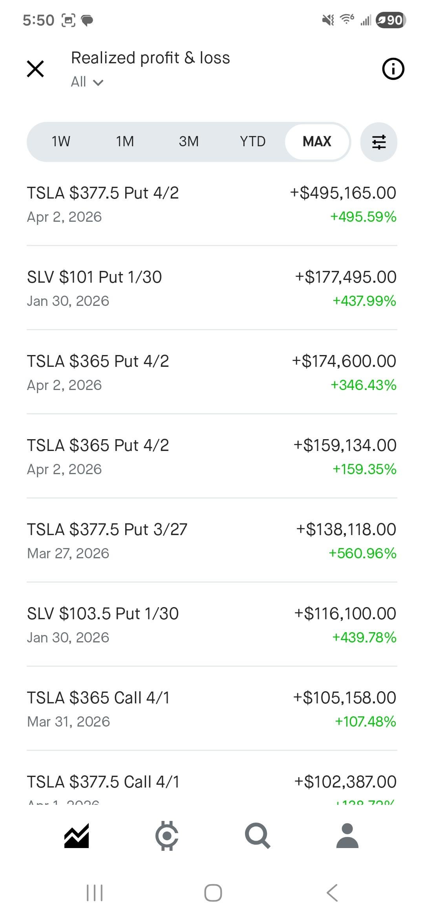The width and height of the screenshot is (424, 920).
Task: Select the MAX time range
Action: tap(317, 142)
